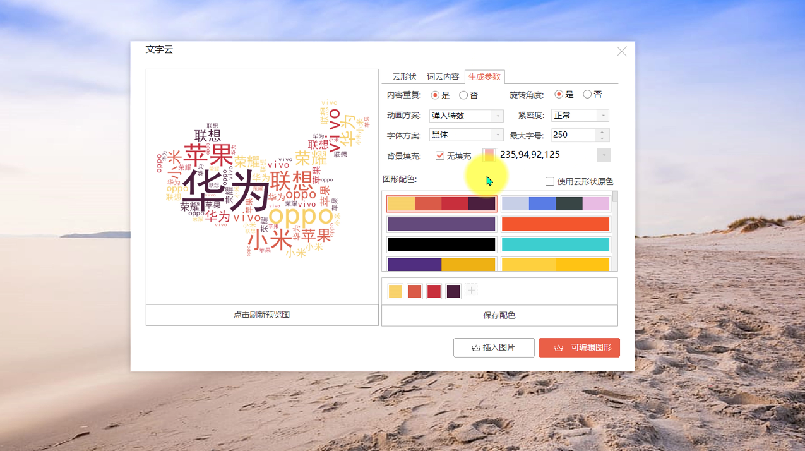This screenshot has width=805, height=451.
Task: Select the dark maroon custom color square
Action: click(453, 291)
